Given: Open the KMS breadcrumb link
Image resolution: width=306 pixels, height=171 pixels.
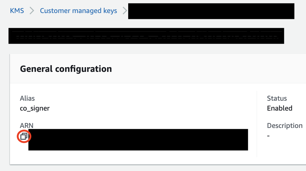Looking at the screenshot, I should click(17, 11).
